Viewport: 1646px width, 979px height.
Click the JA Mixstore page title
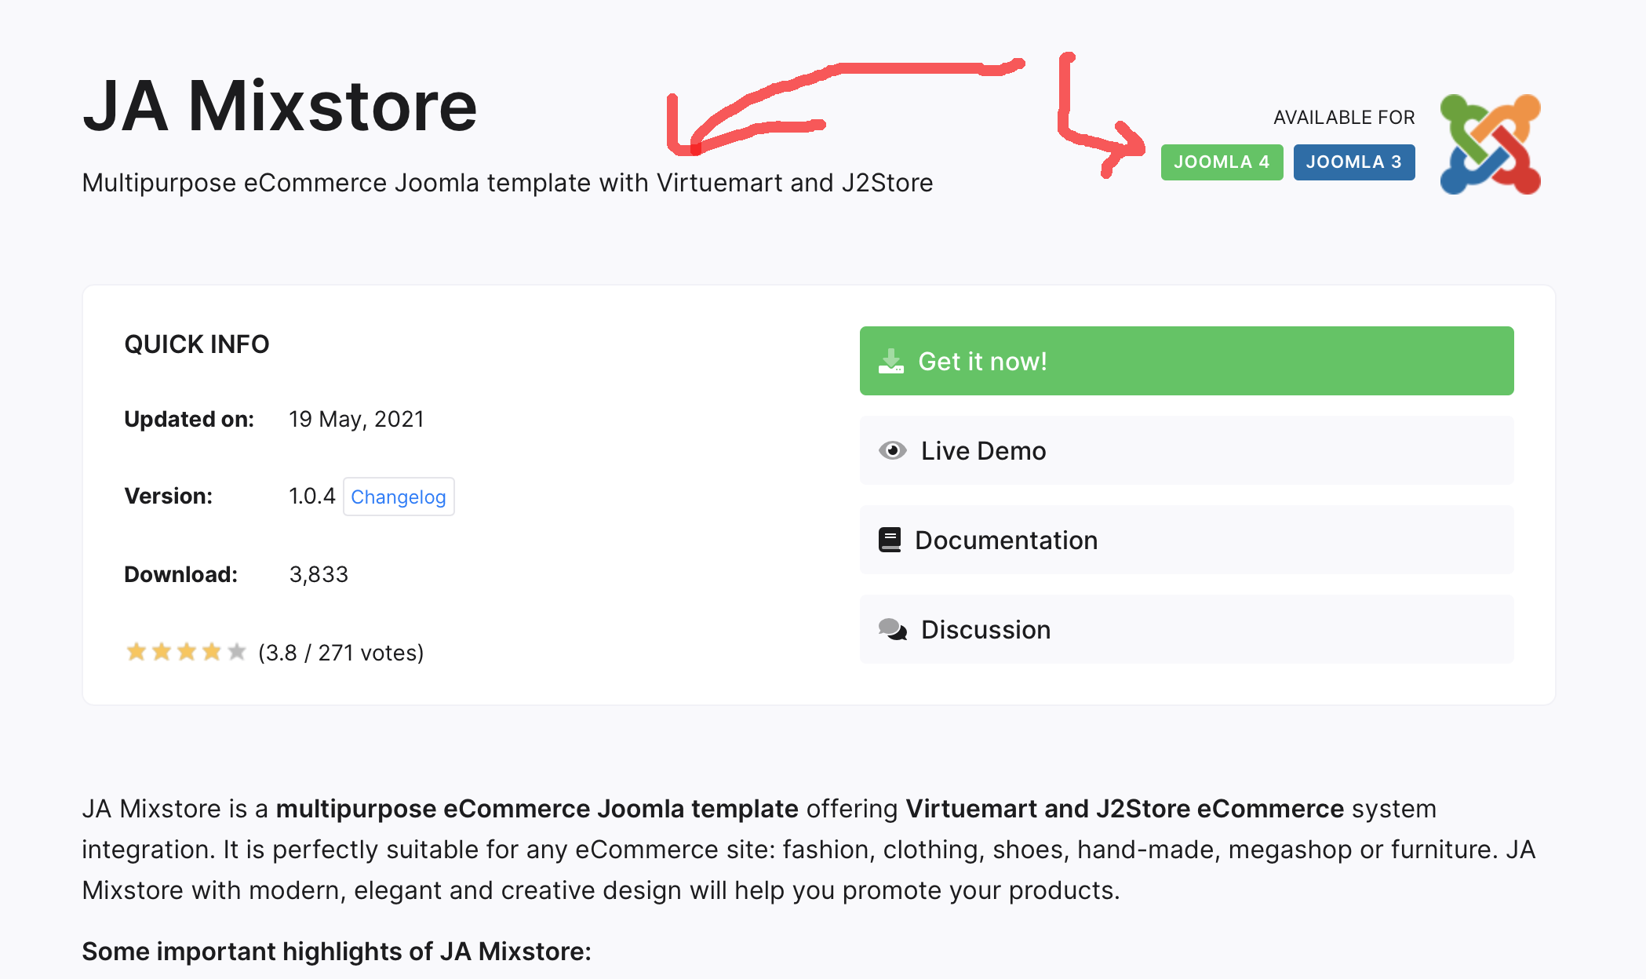[x=280, y=106]
